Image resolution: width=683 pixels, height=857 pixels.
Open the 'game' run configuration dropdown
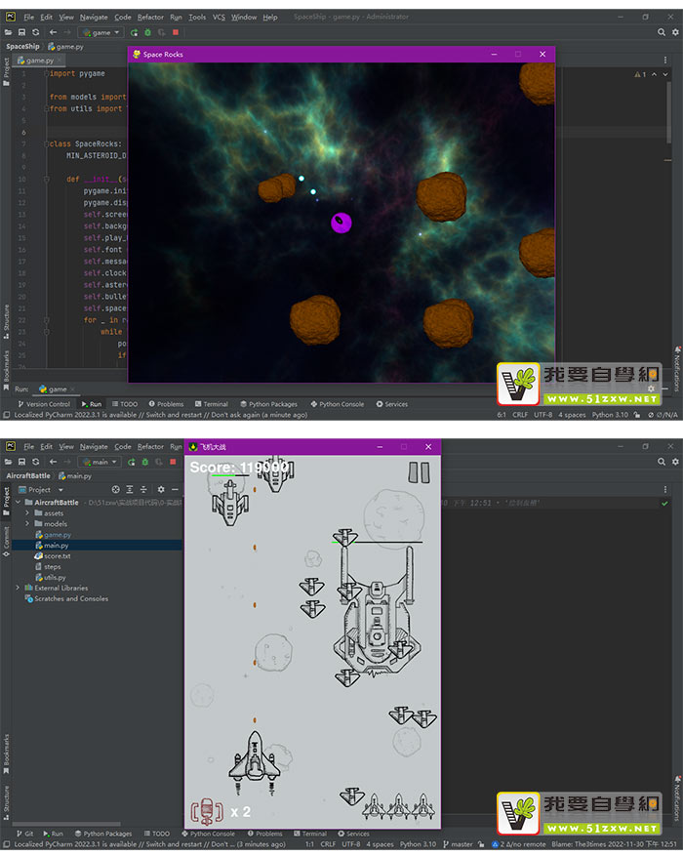pos(100,33)
